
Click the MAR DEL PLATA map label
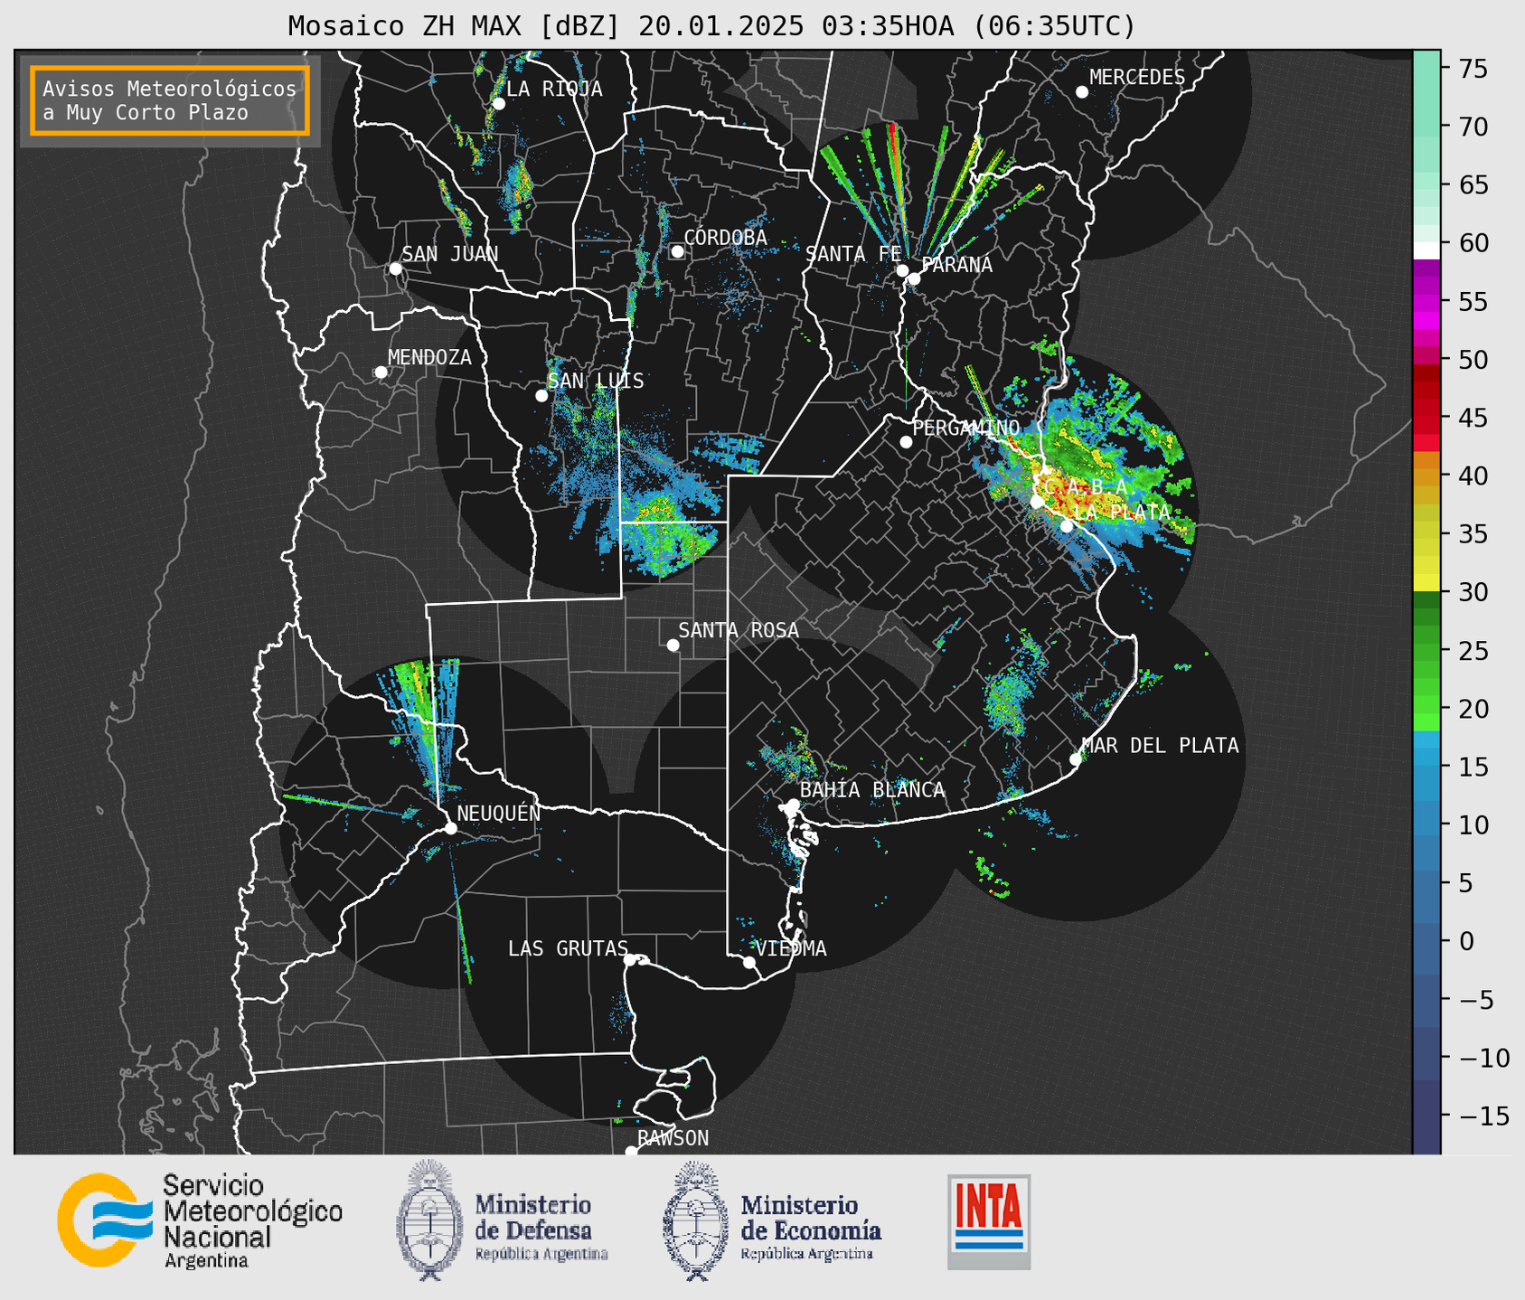1161,745
